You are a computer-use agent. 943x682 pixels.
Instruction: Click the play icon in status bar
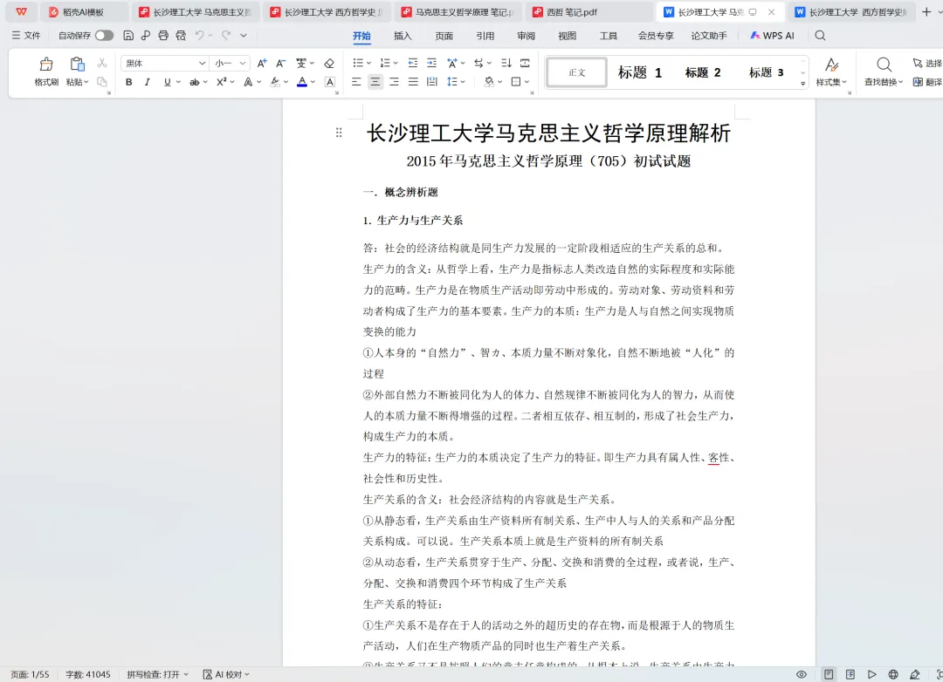[x=872, y=674]
